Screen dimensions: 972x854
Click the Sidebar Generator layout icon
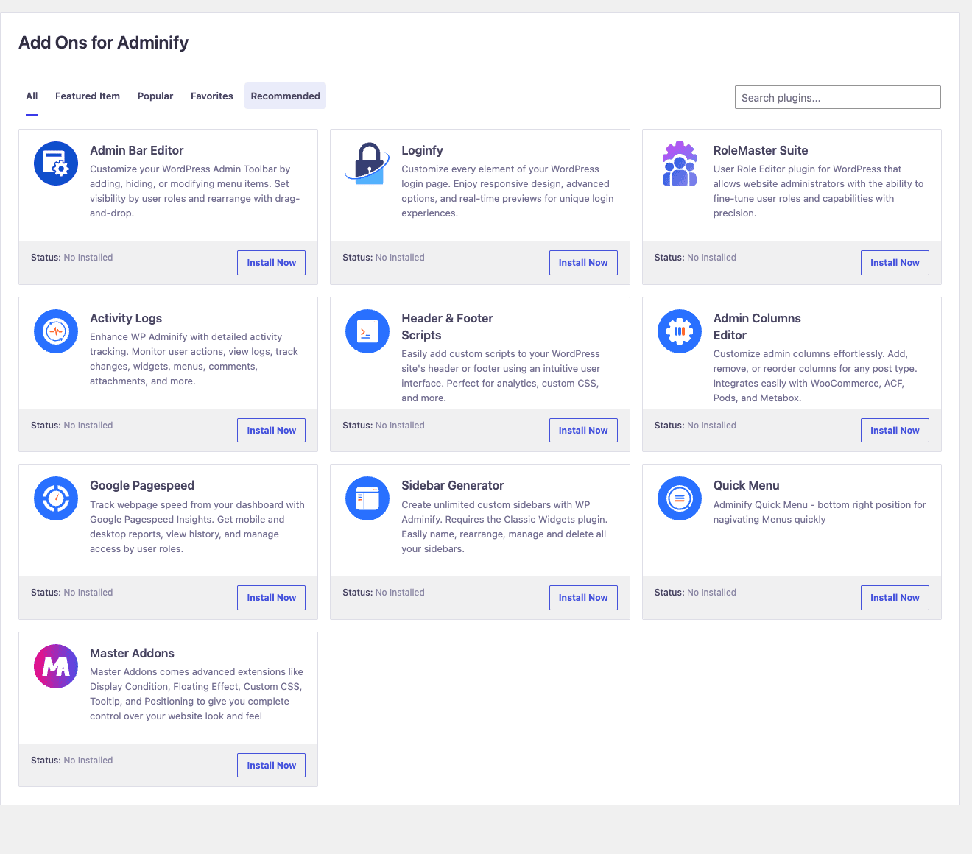[x=367, y=498]
